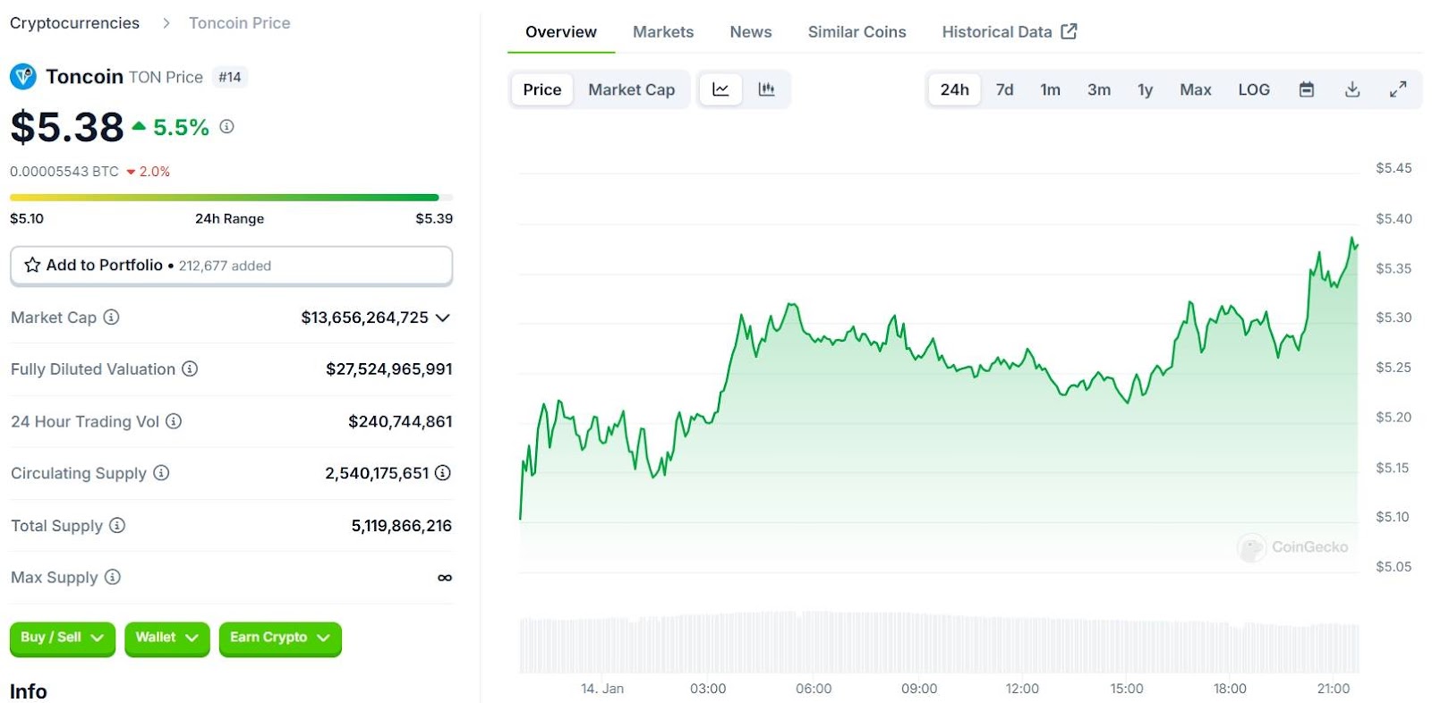Click the $27,524,965,991 valuation value
Image resolution: width=1432 pixels, height=703 pixels.
tap(389, 369)
